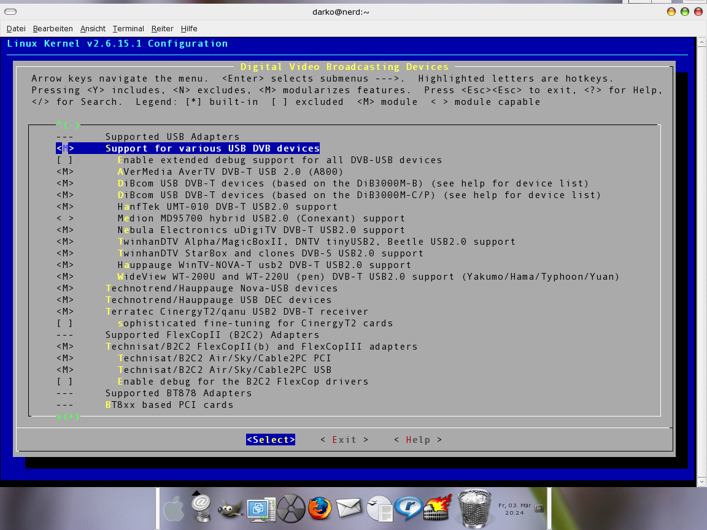Image resolution: width=707 pixels, height=530 pixels.
Task: Click the 'Digital Video Broadcasting Devices' title
Action: click(x=344, y=67)
